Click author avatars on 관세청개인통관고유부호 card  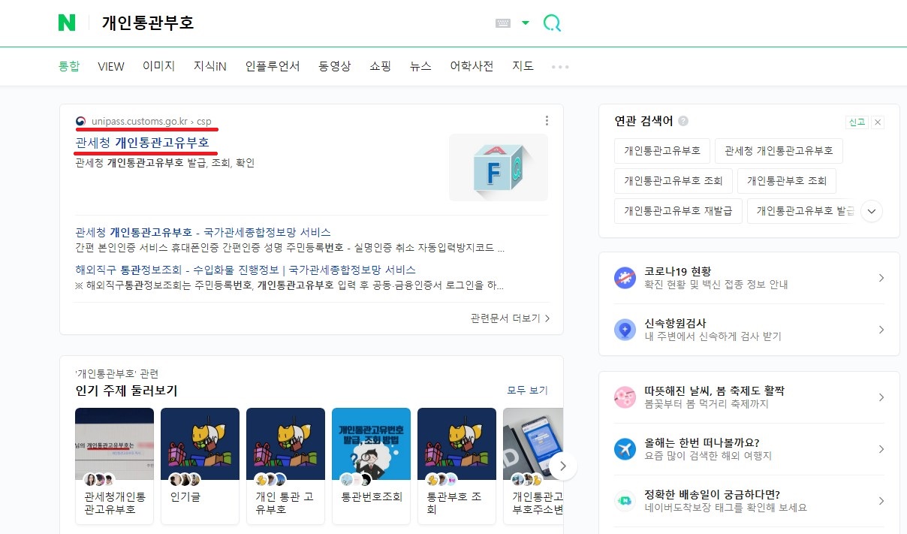point(99,480)
